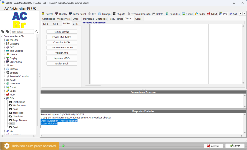Click the Enviar Email button
The height and width of the screenshot is (150, 247).
(x=62, y=64)
